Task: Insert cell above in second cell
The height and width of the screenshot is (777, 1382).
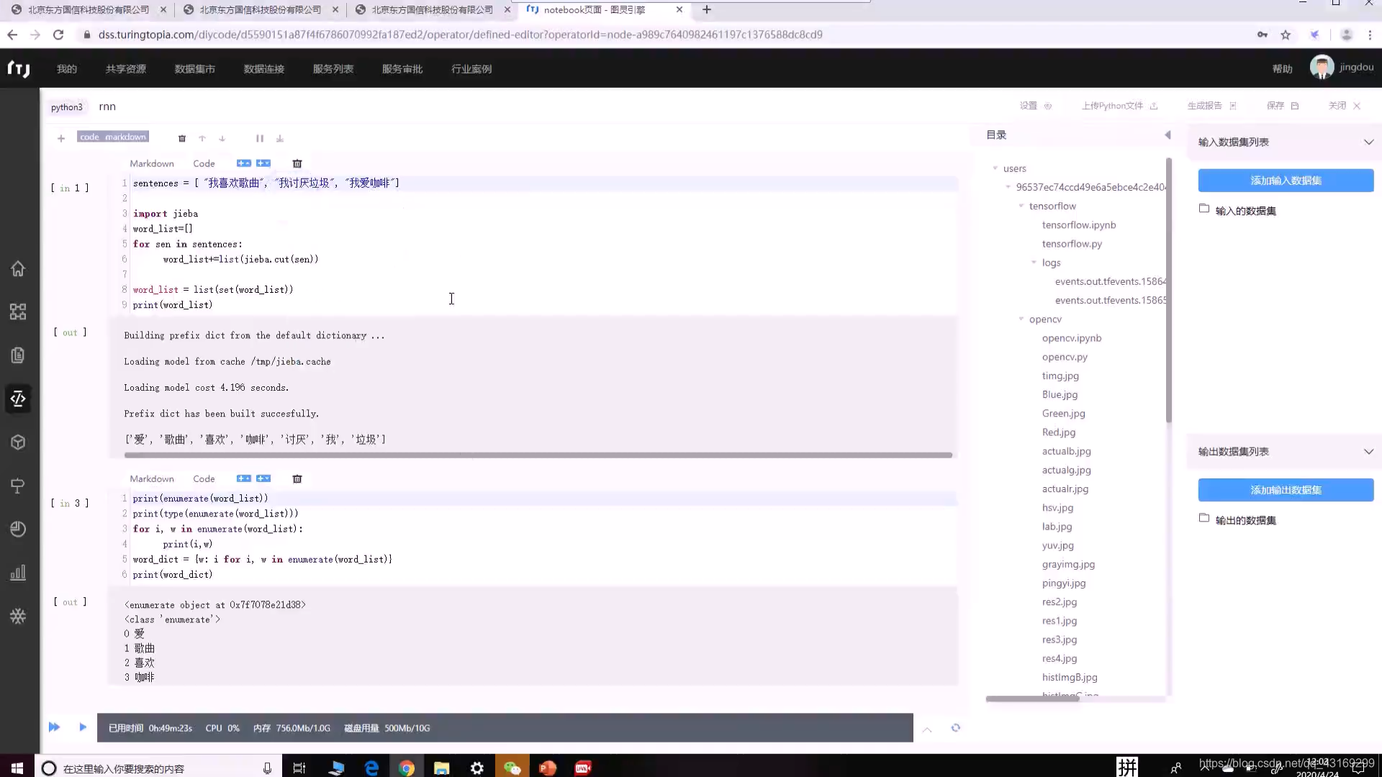Action: click(x=244, y=478)
